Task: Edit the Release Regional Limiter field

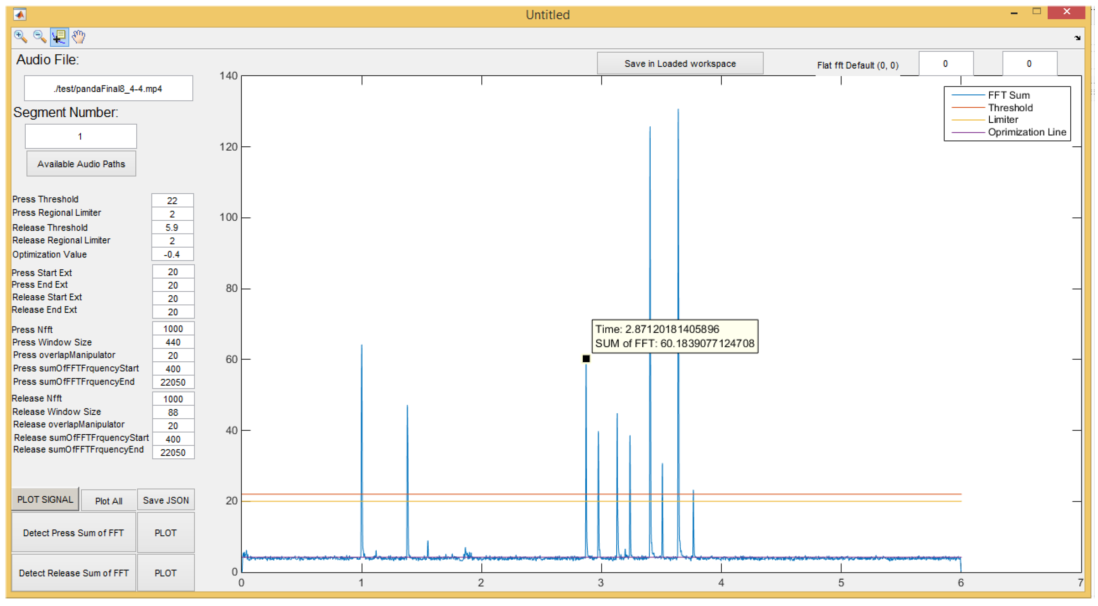Action: click(x=173, y=241)
